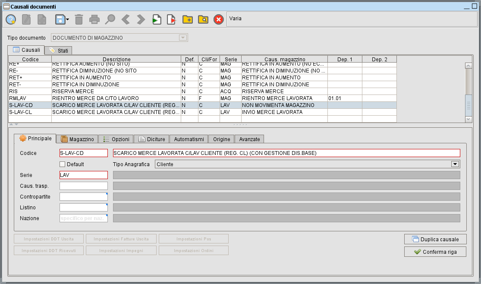
Task: Switch to the Automatismi tab
Action: coord(189,139)
